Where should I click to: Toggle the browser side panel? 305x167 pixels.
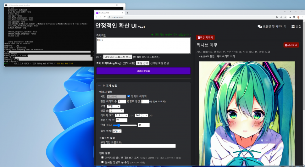tap(294, 17)
